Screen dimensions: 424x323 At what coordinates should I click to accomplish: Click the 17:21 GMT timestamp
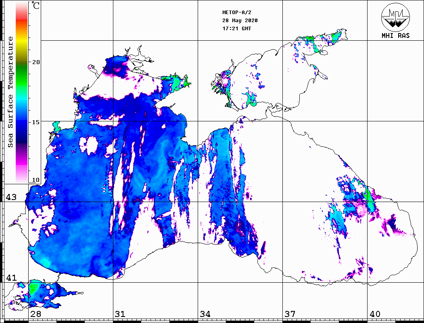click(x=236, y=29)
